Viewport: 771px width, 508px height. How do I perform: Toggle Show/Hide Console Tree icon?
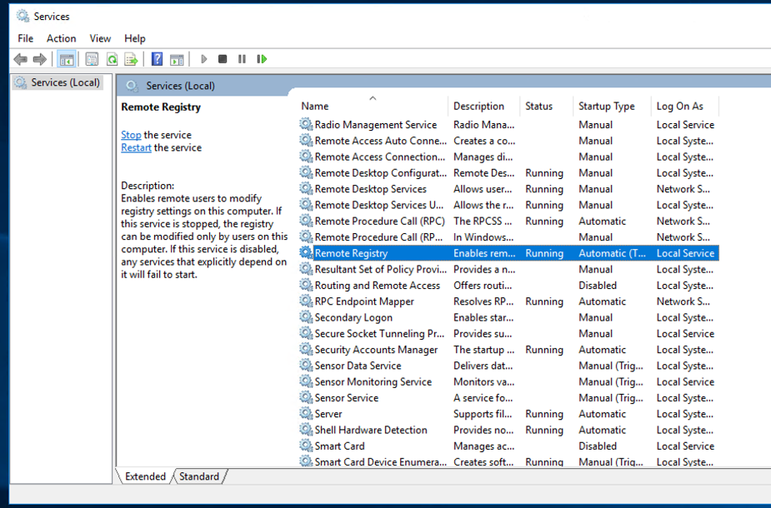click(x=67, y=59)
